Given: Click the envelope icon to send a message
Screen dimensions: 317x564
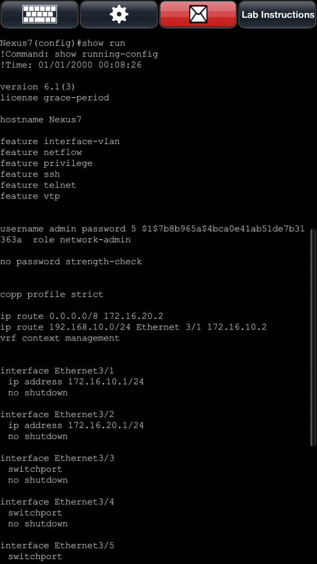Looking at the screenshot, I should tap(198, 14).
